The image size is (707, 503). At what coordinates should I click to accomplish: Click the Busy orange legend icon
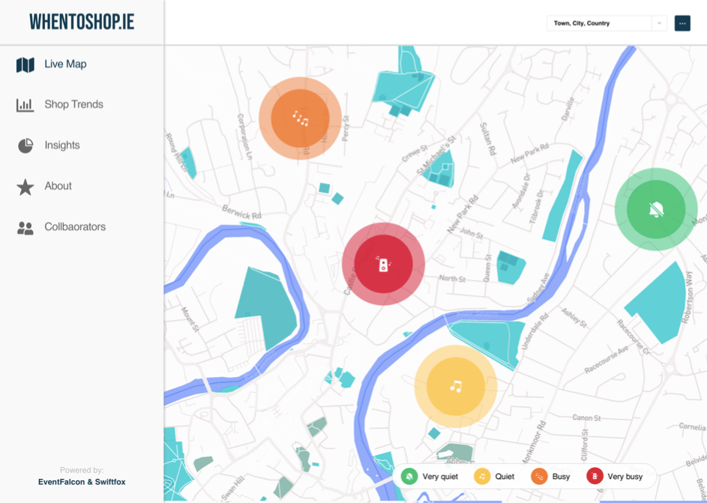click(539, 477)
